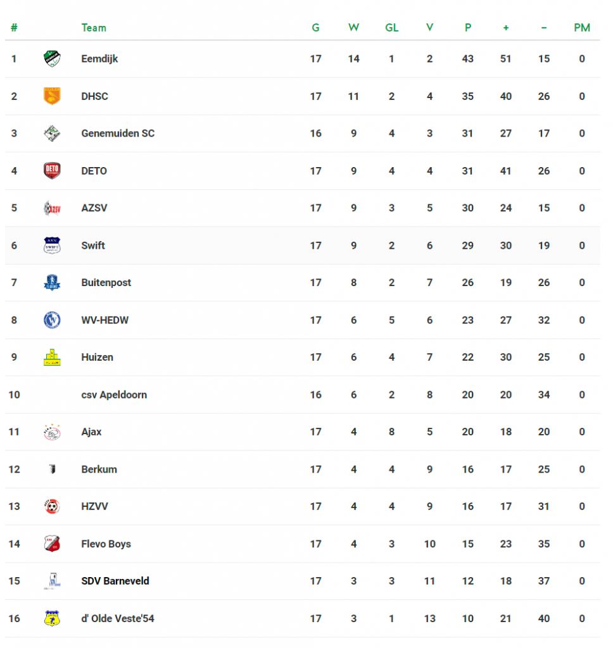Screen dimensions: 613x648
Task: Click the P points column header
Action: tap(467, 28)
